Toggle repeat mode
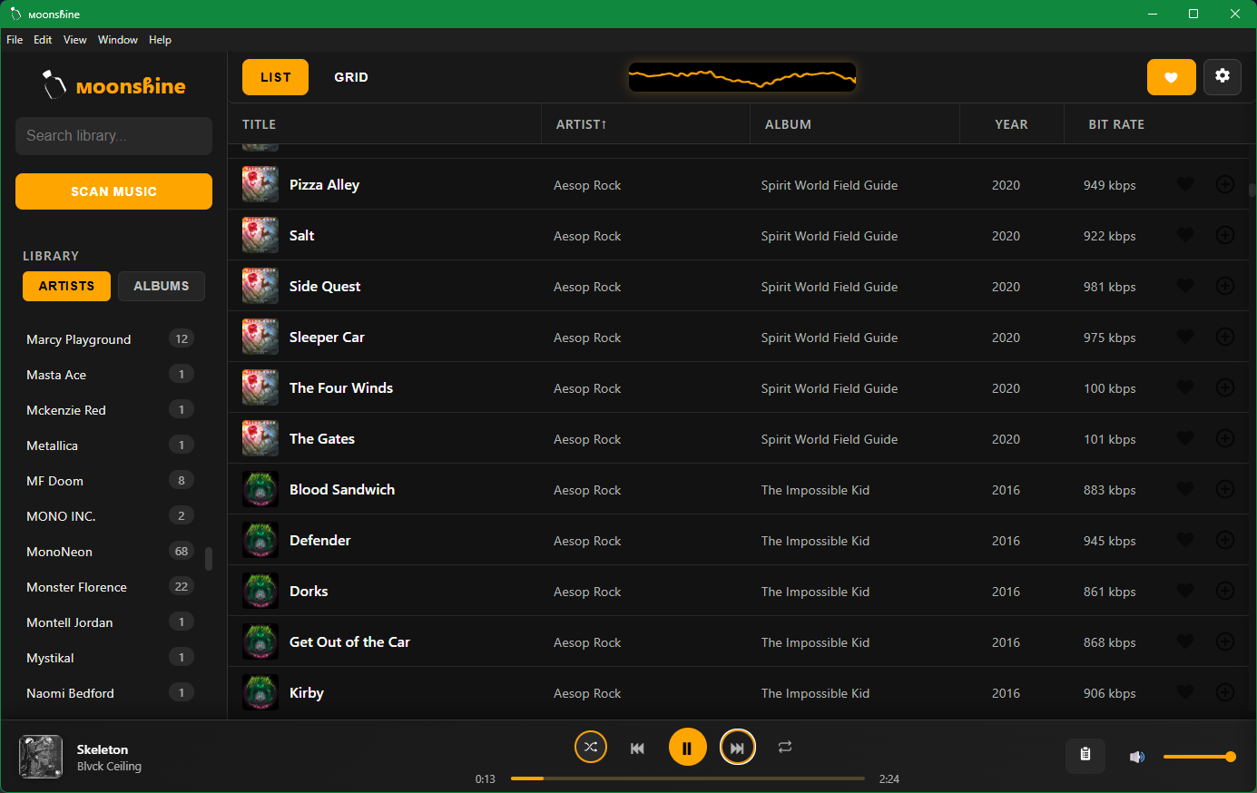 click(785, 747)
